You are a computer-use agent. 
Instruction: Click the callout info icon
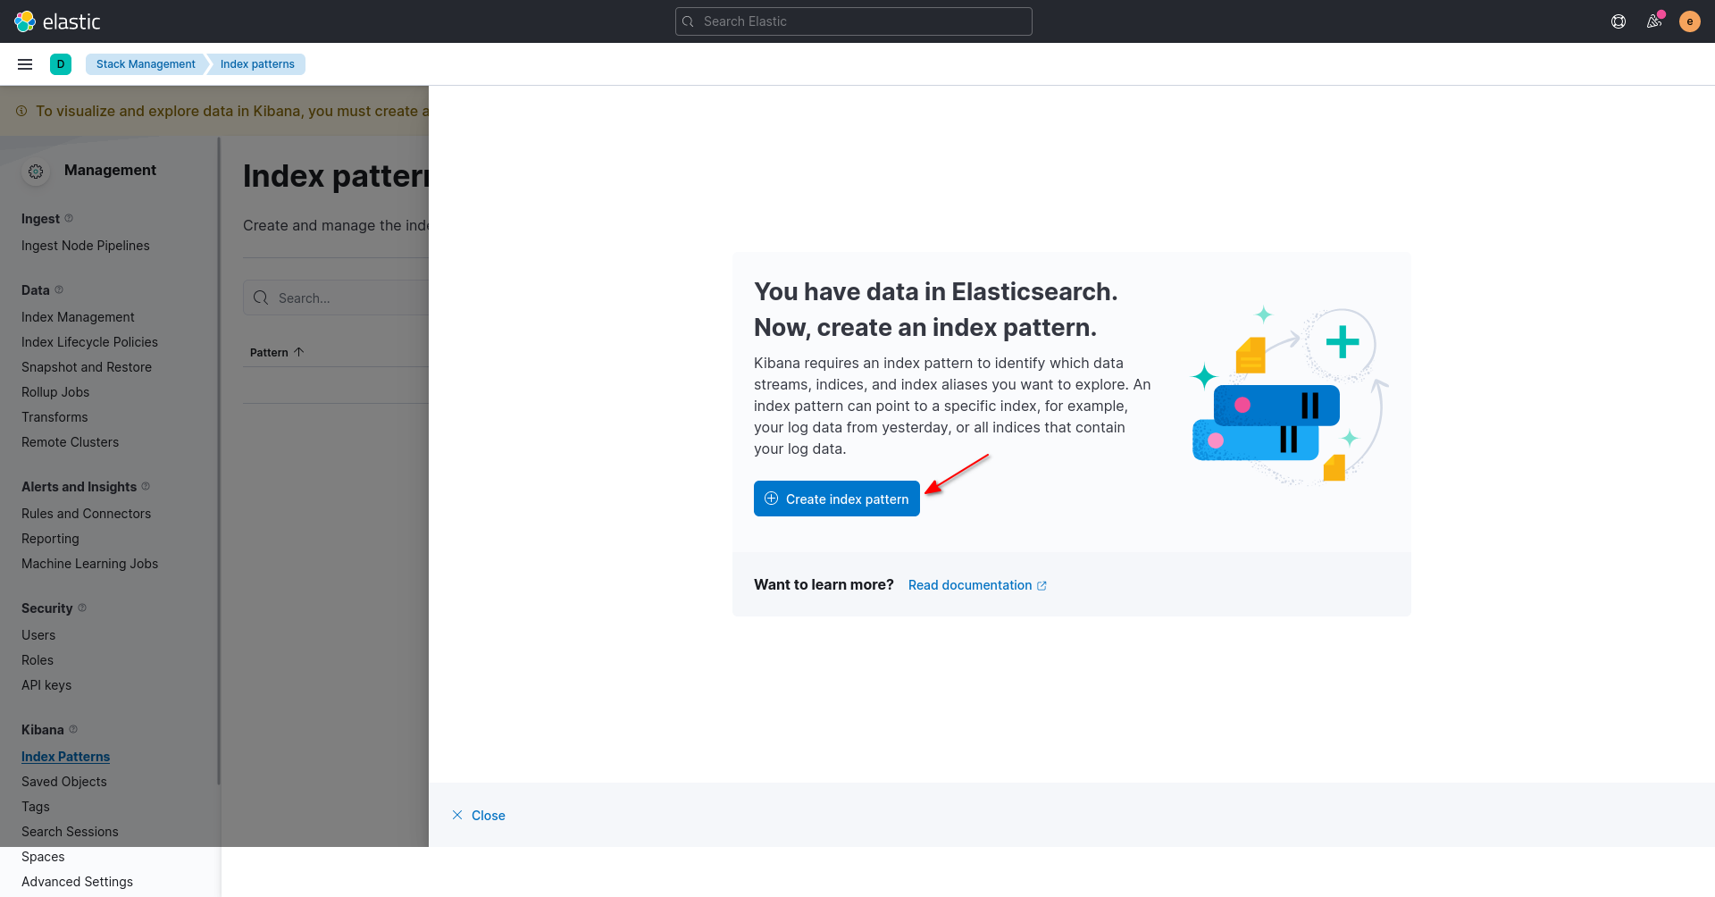(x=21, y=111)
